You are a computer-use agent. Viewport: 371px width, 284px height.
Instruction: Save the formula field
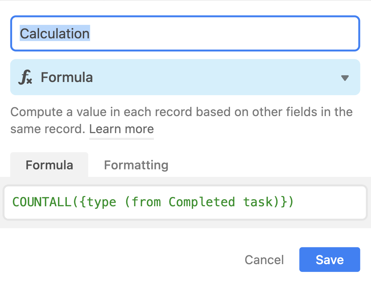click(329, 260)
